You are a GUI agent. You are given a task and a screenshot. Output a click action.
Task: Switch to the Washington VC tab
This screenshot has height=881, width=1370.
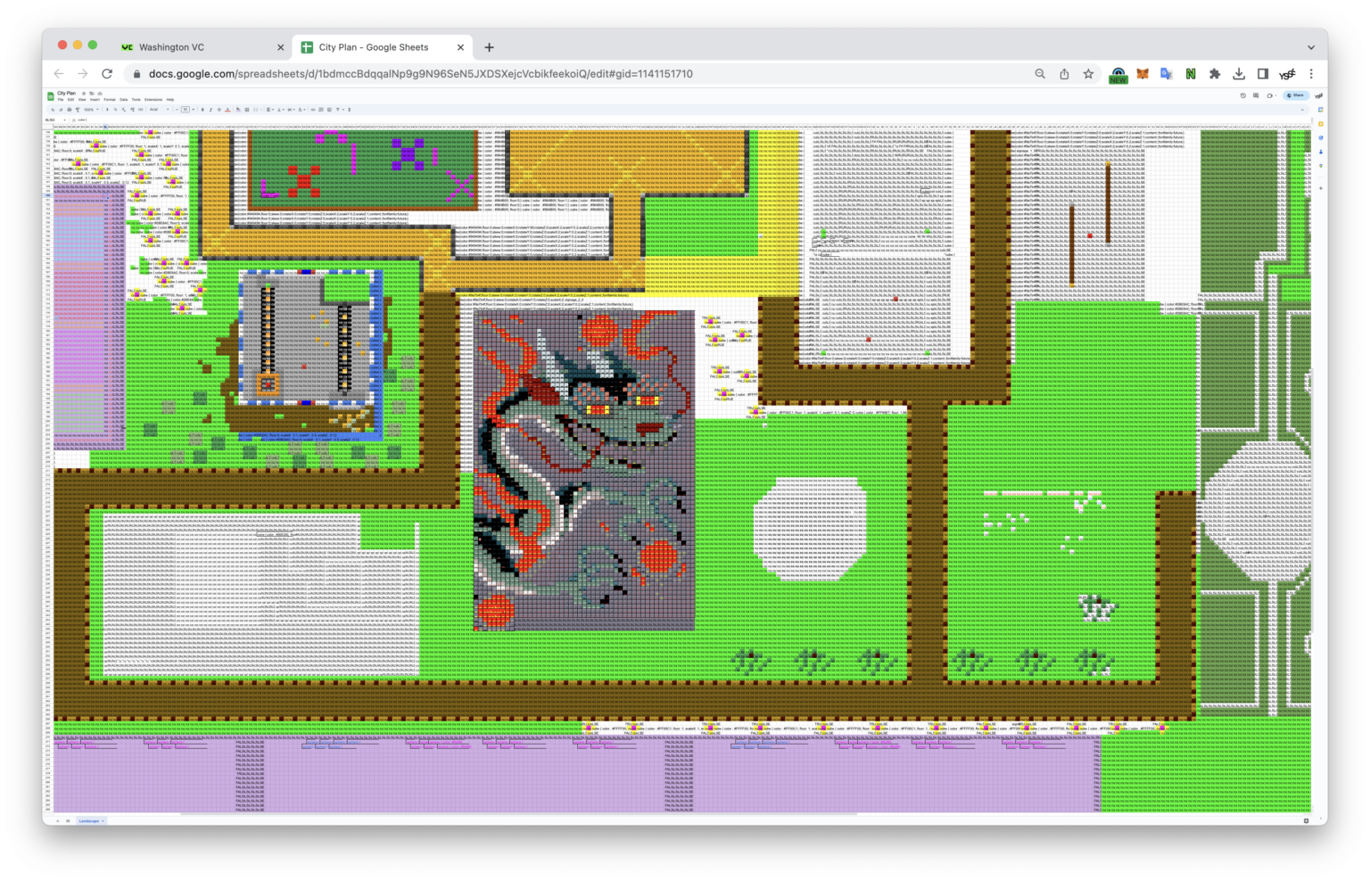point(171,47)
